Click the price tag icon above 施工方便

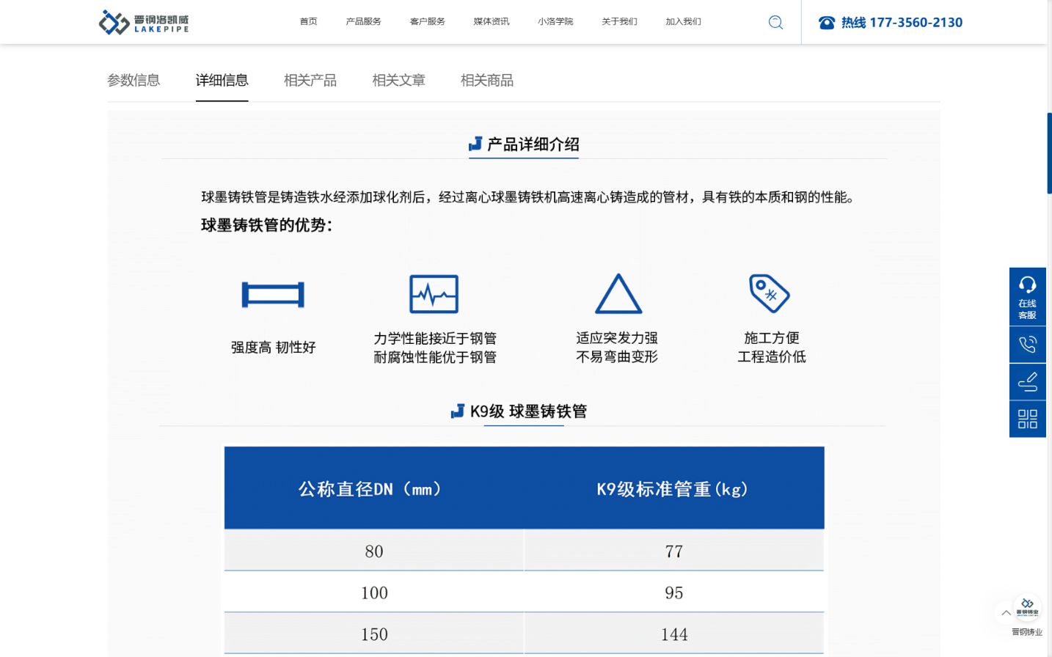tap(770, 293)
